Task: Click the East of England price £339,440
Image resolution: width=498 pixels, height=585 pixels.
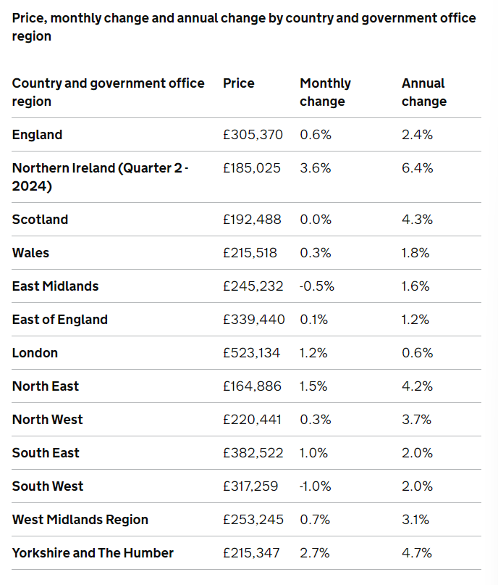Action: tap(254, 320)
